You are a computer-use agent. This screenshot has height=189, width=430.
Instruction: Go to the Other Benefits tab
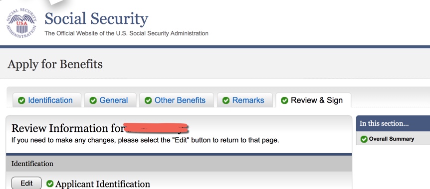(x=177, y=100)
